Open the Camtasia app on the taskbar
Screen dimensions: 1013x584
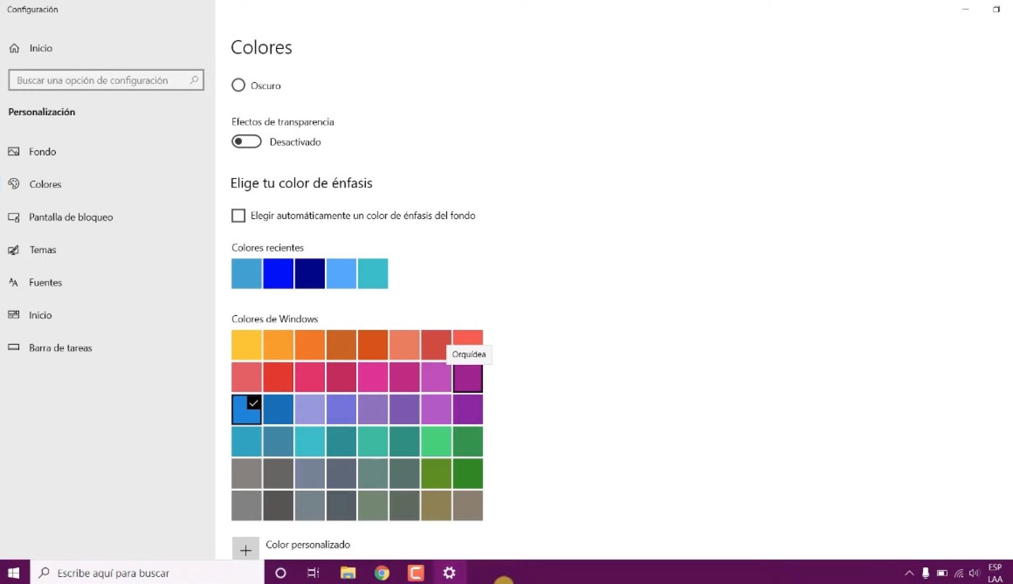(415, 573)
